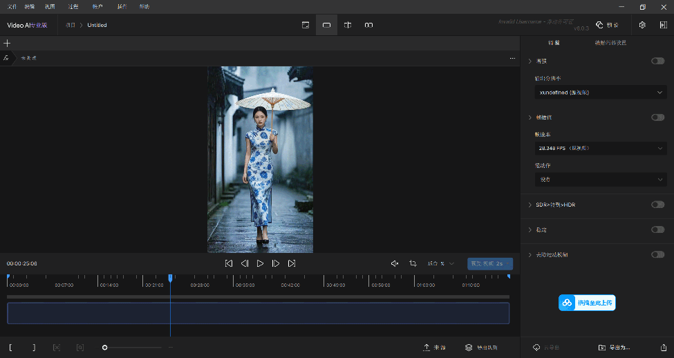Screen dimensions: 674x358
Task: Activate the crop tool icon
Action: pyautogui.click(x=413, y=263)
